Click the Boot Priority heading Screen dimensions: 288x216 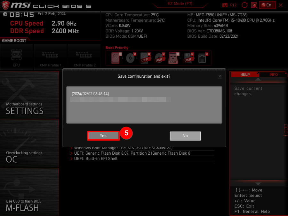(x=117, y=48)
